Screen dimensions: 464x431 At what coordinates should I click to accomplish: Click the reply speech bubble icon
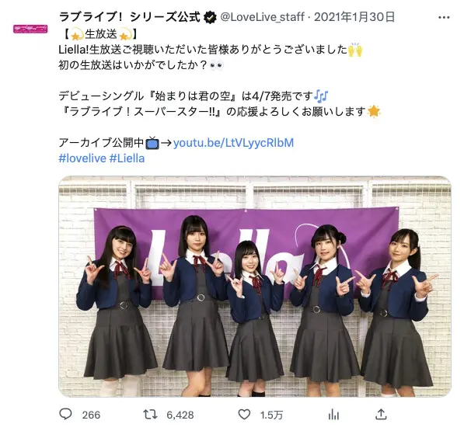click(65, 414)
